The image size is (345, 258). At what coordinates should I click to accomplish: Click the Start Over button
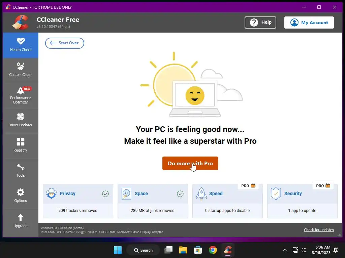(x=64, y=43)
